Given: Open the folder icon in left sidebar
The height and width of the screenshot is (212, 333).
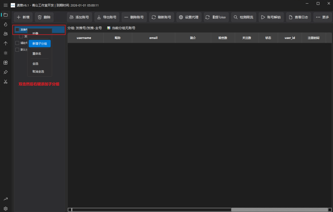Looking at the screenshot, I should [6, 15].
